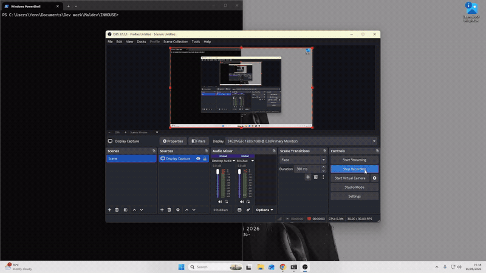Click Start Virtual Camera button
Image resolution: width=486 pixels, height=273 pixels.
coord(350,178)
